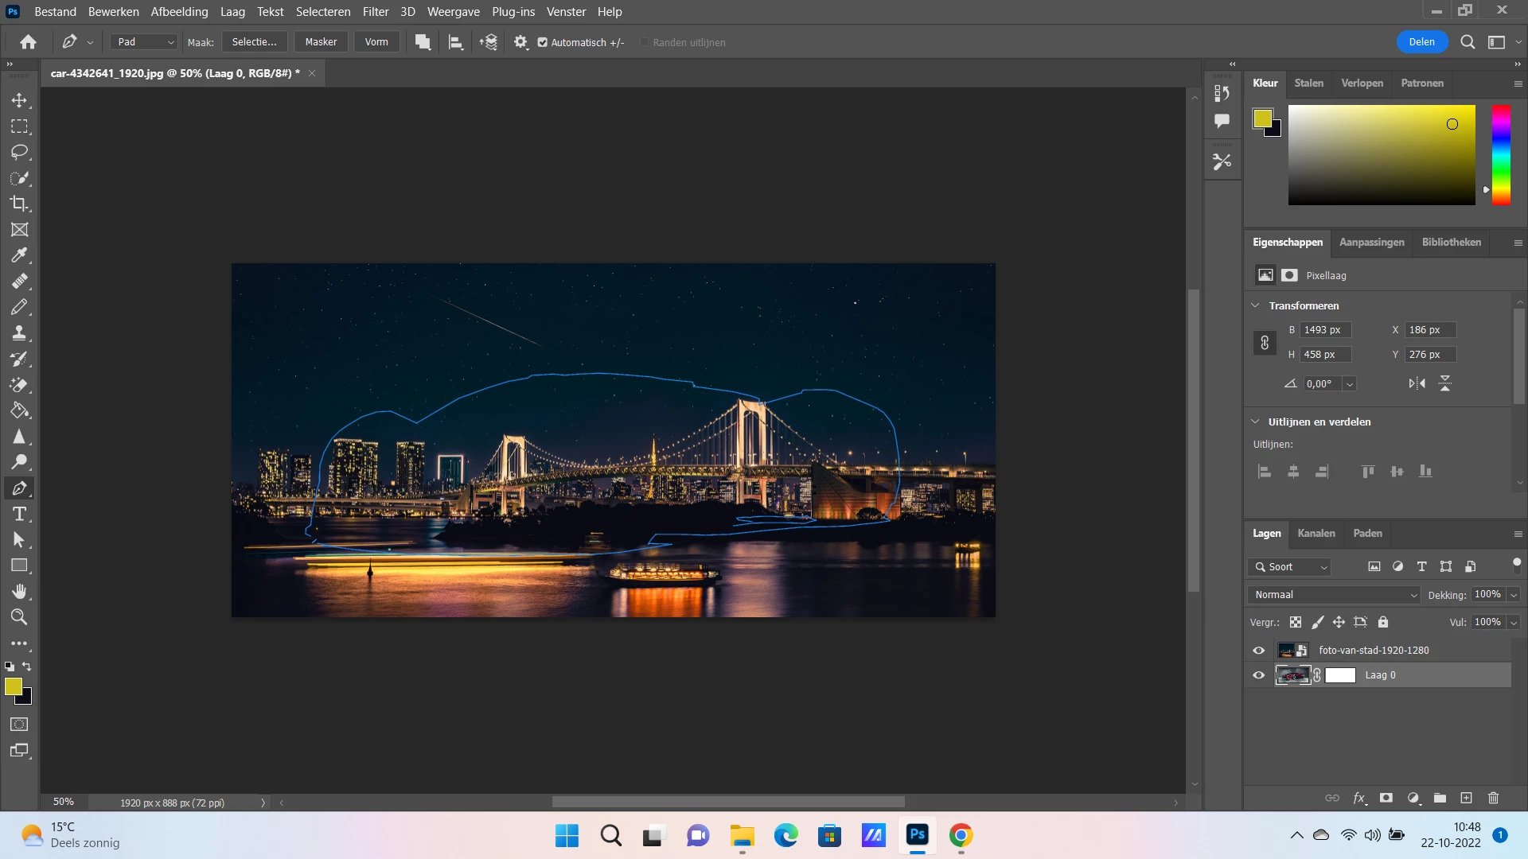Open the Normaal blend mode dropdown
This screenshot has height=859, width=1528.
[1335, 595]
